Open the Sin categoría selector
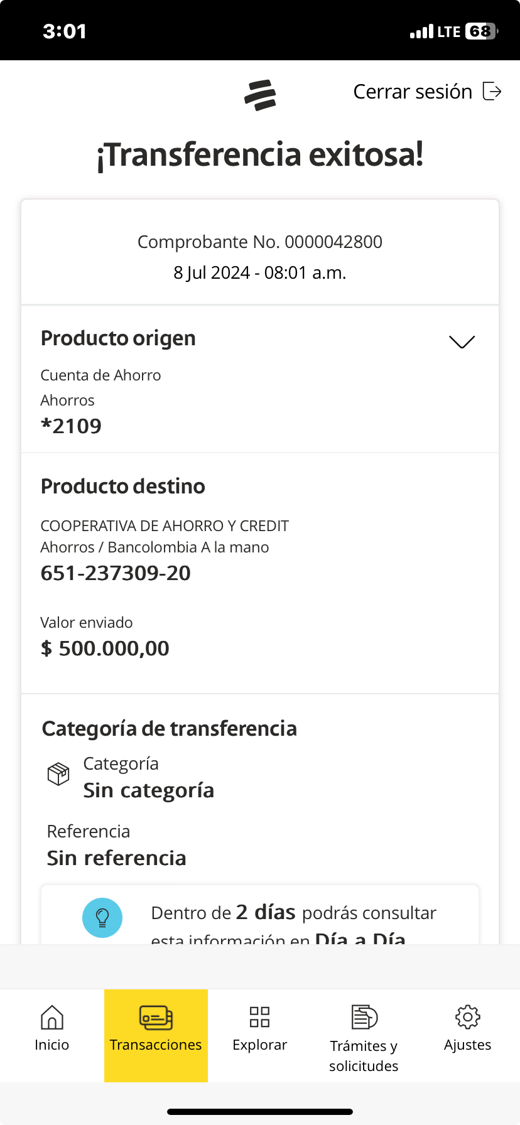Image resolution: width=520 pixels, height=1125 pixels. tap(149, 790)
